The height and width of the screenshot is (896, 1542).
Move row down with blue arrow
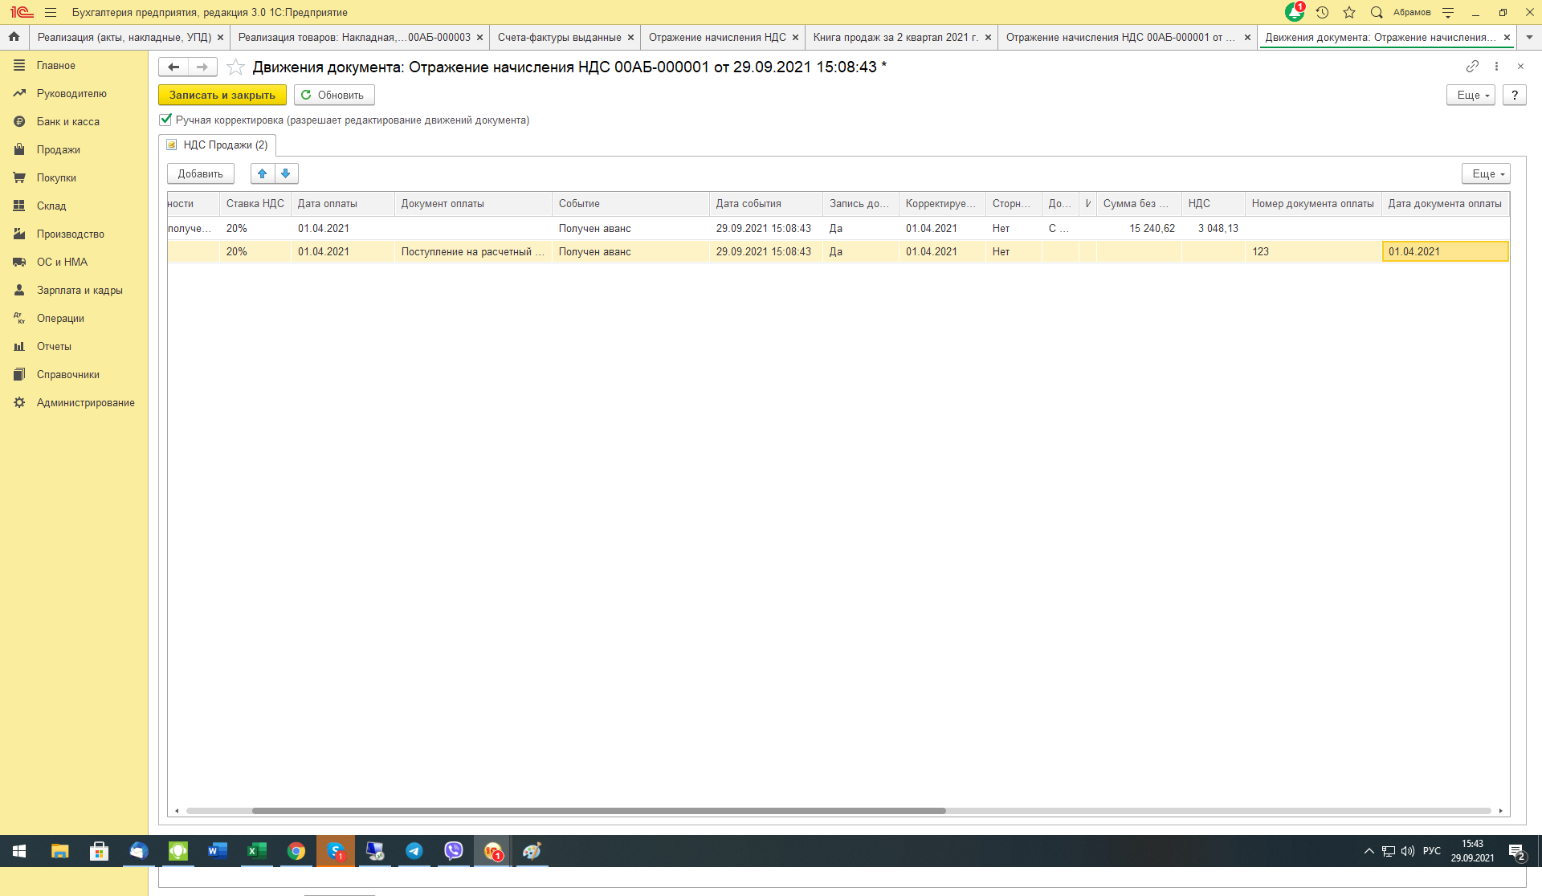click(286, 173)
